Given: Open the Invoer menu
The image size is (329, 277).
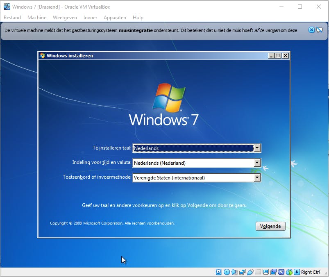Looking at the screenshot, I should [90, 18].
